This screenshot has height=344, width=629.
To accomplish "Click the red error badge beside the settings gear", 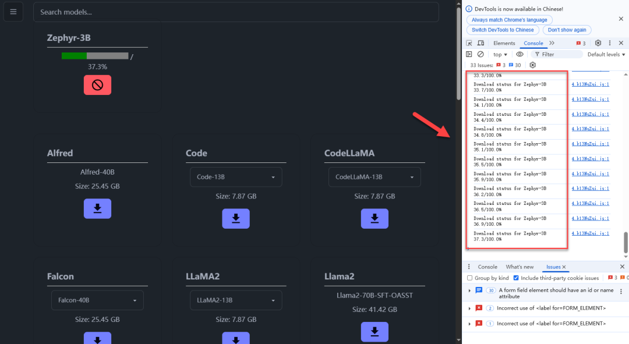I will coord(581,43).
